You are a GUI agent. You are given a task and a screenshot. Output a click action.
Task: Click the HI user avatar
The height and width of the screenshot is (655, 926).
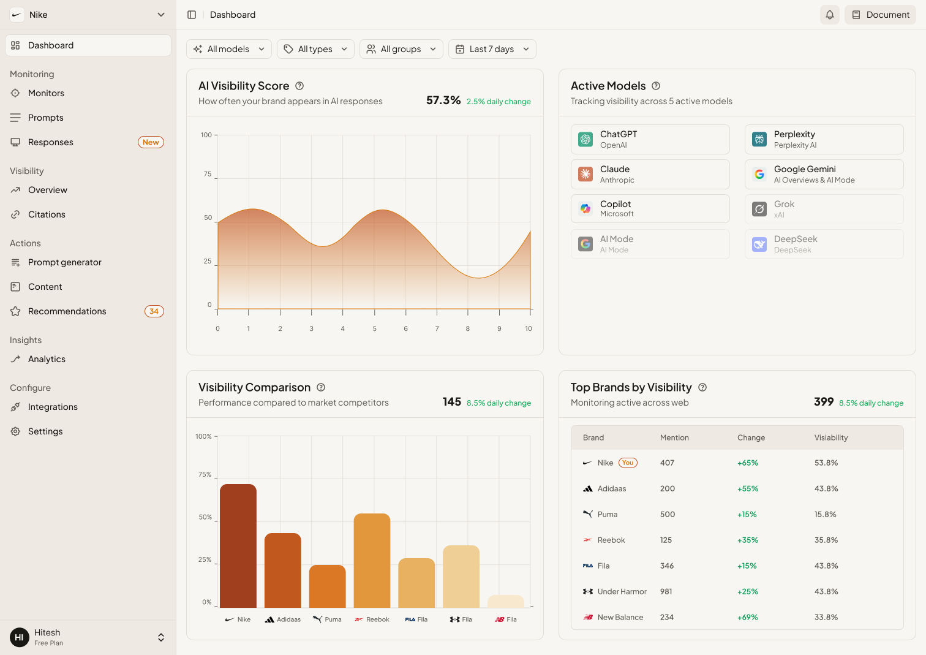click(x=20, y=637)
